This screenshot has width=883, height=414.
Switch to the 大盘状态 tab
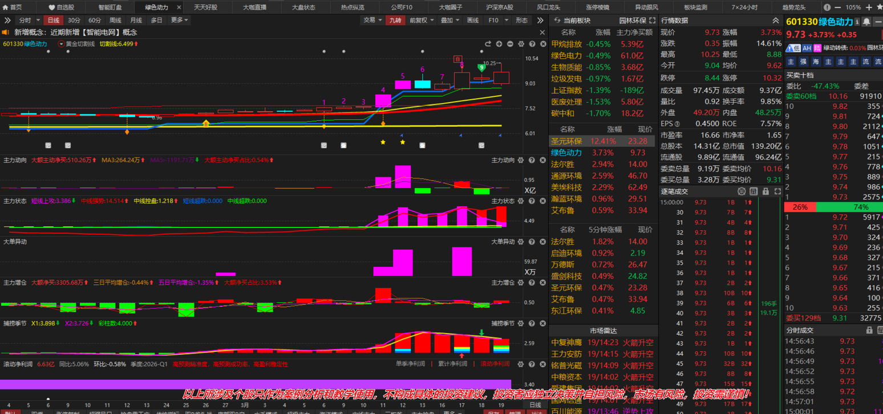(x=303, y=7)
